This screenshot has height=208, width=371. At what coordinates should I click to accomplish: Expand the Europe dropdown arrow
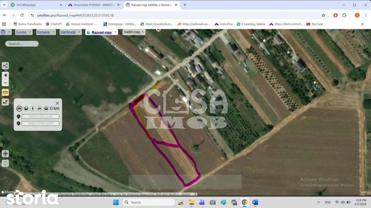30,32
